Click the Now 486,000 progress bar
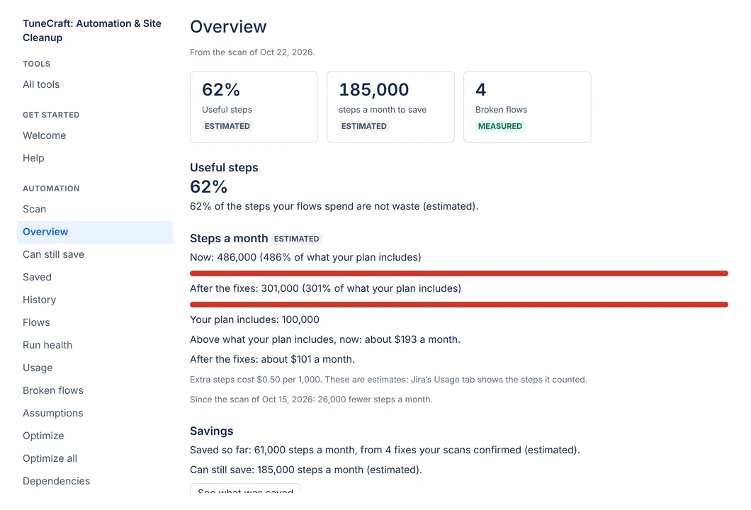The width and height of the screenshot is (751, 510). pyautogui.click(x=459, y=273)
